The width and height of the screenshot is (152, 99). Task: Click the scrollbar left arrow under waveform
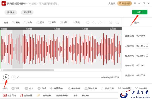[1, 70]
